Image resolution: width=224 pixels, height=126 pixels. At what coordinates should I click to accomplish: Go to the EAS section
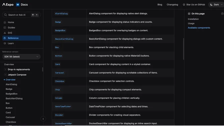click(21, 33)
